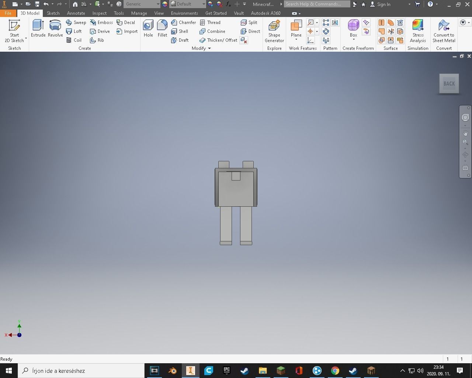Expand the Modify panel options

pyautogui.click(x=209, y=48)
